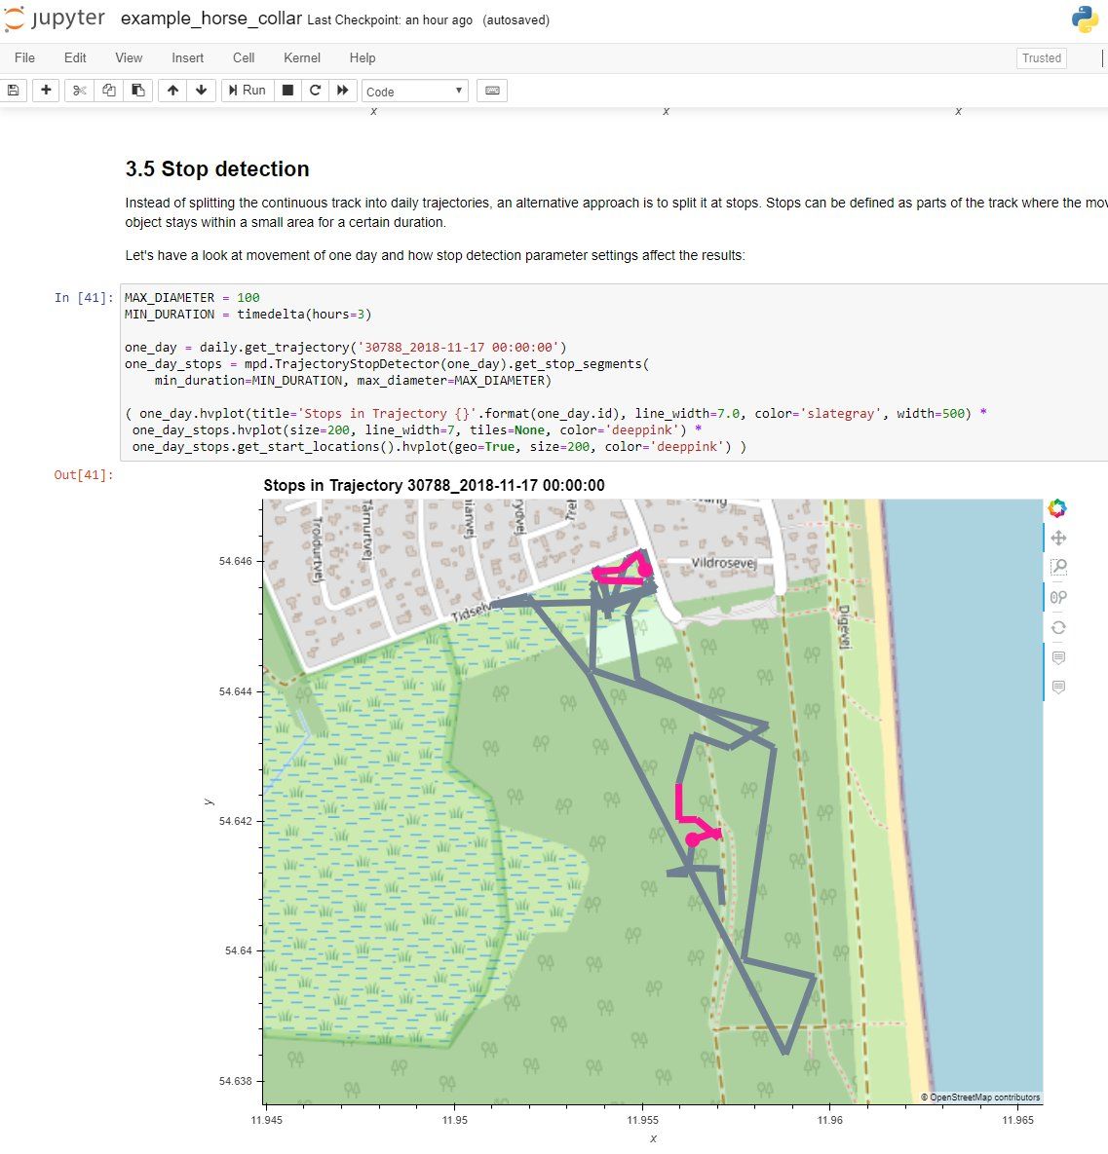Cut selected cell with scissors icon
This screenshot has height=1154, width=1108.
(x=80, y=91)
